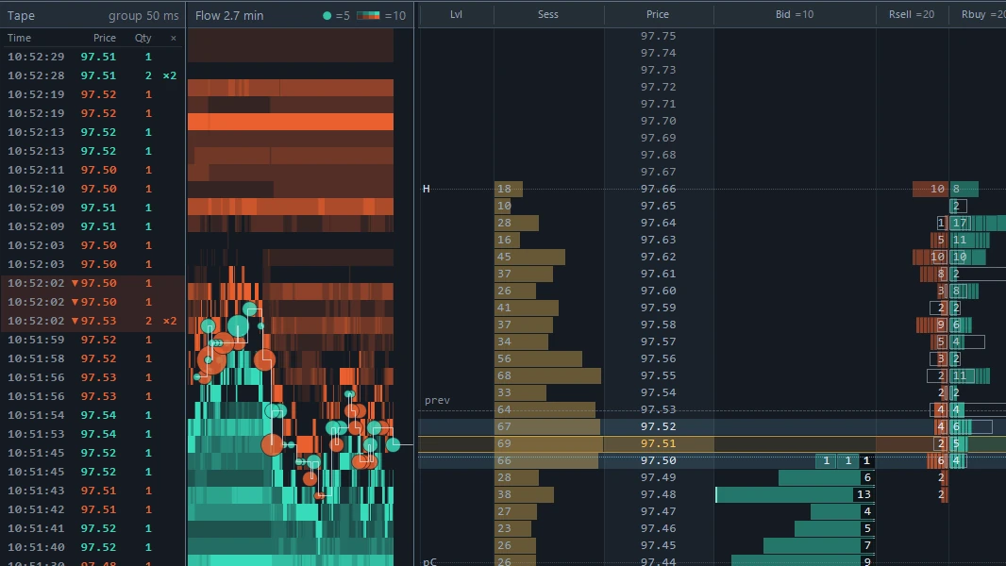Select the 10:51:41 tape row at 97.52

tap(92, 529)
